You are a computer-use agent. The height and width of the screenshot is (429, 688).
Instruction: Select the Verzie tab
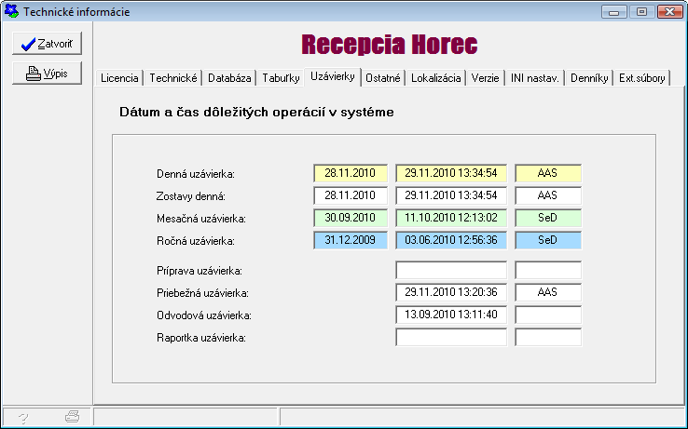[486, 79]
